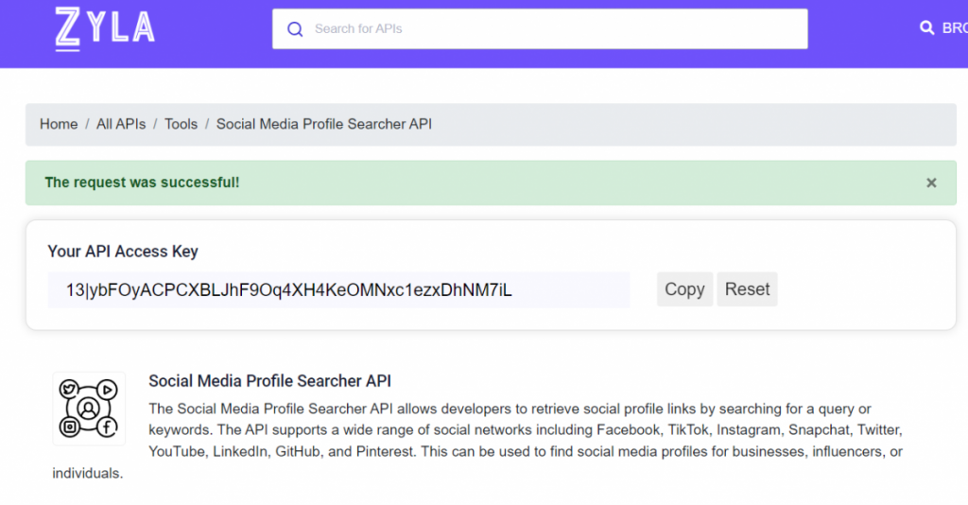Go to Home breadcrumb
Image resolution: width=968 pixels, height=505 pixels.
coord(59,124)
